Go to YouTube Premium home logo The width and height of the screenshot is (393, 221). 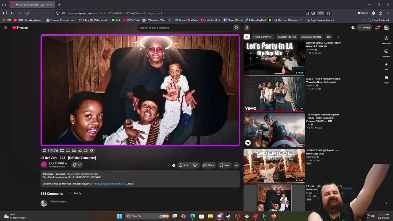pos(20,28)
